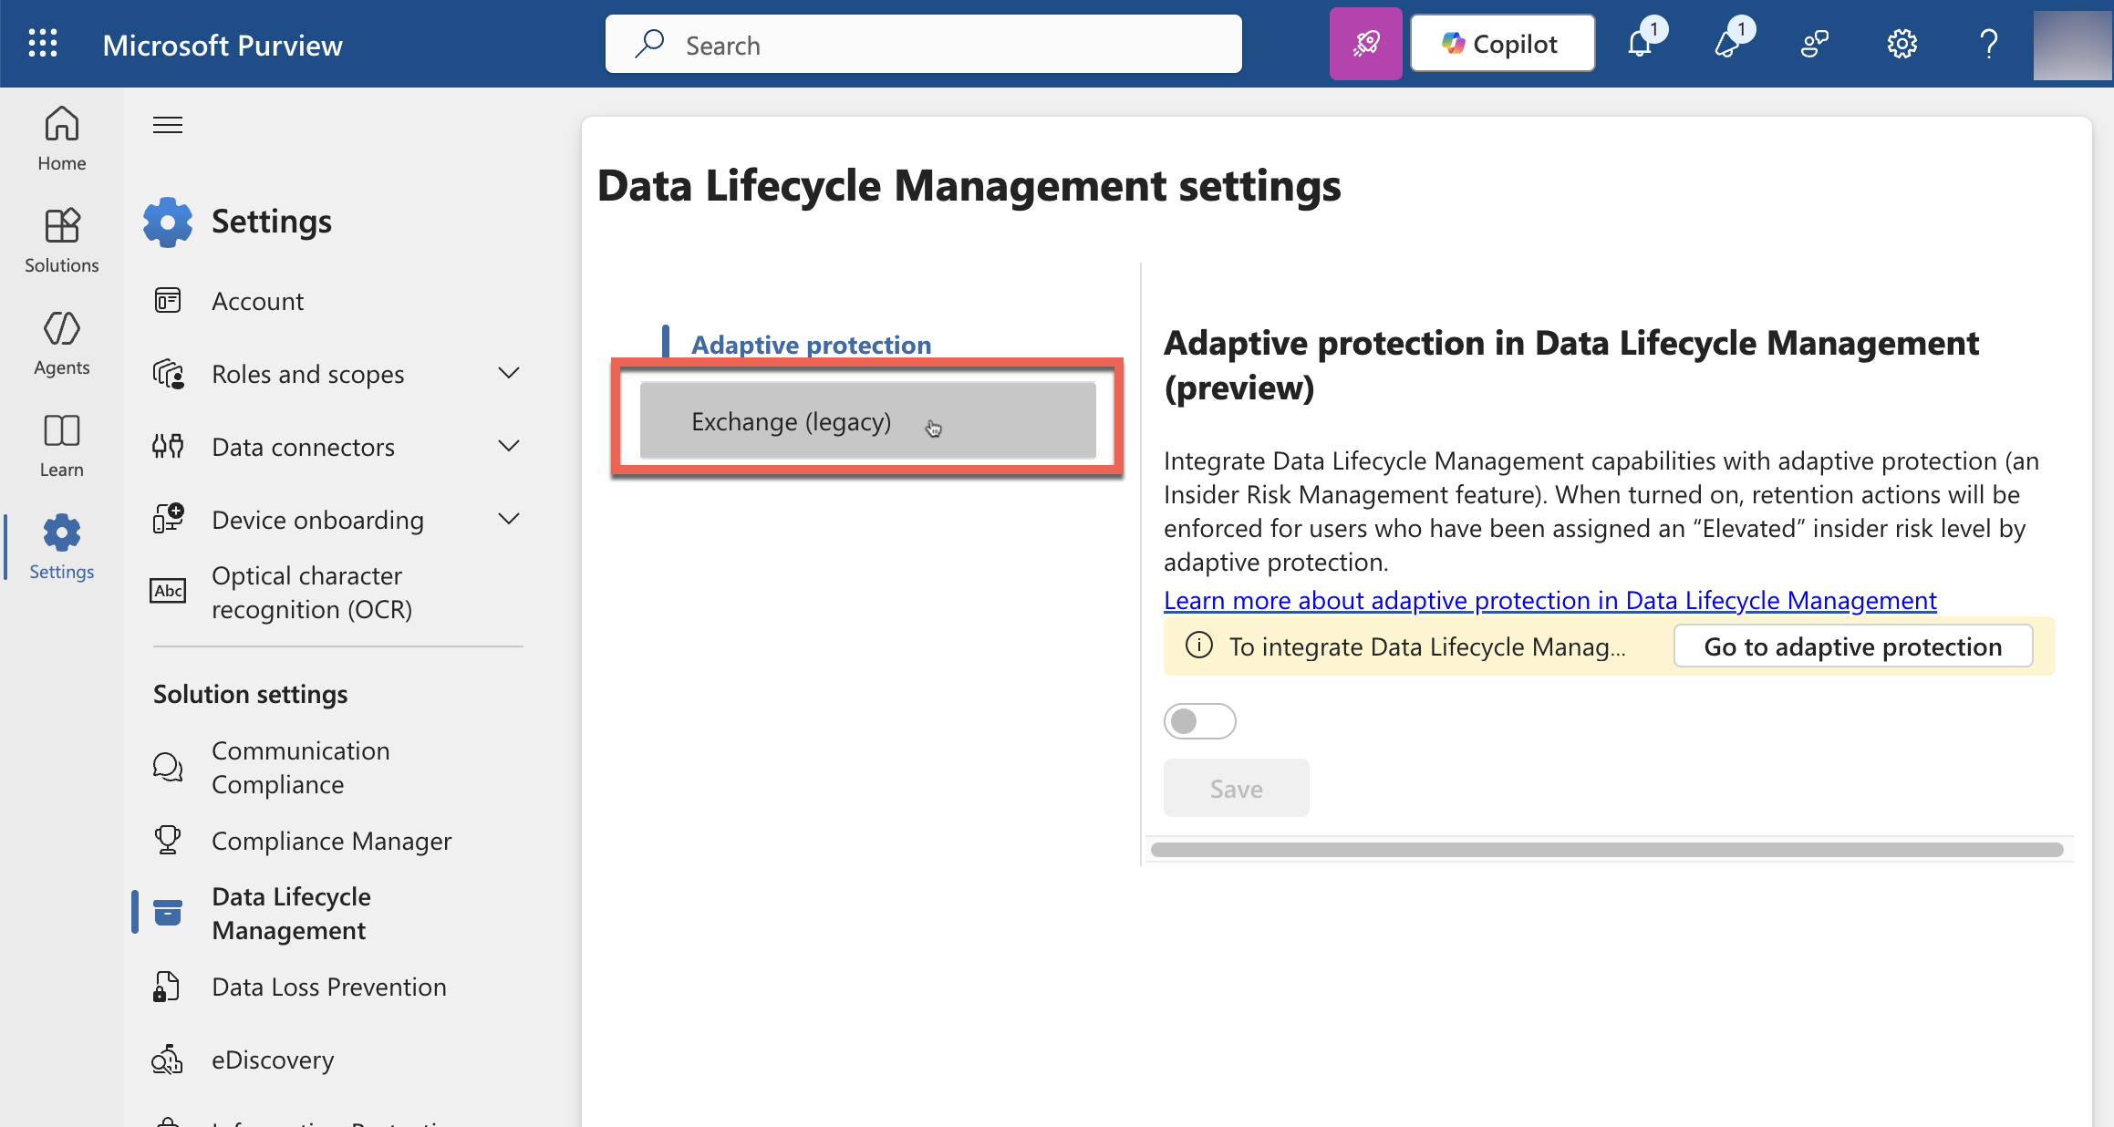This screenshot has height=1127, width=2114.
Task: Select the Exchange (legacy) tab
Action: click(x=867, y=420)
